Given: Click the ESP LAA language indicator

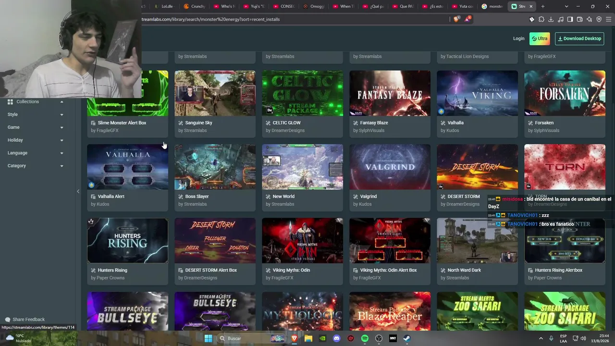Looking at the screenshot, I should [x=564, y=338].
